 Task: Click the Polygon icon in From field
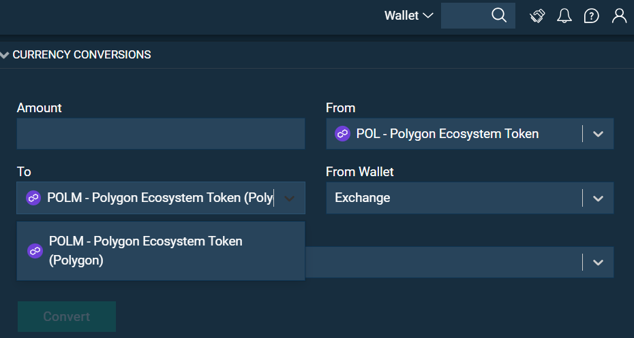342,133
